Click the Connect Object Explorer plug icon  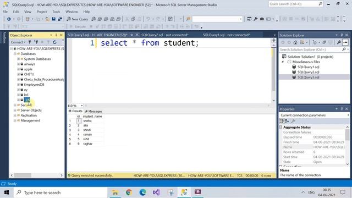point(30,42)
